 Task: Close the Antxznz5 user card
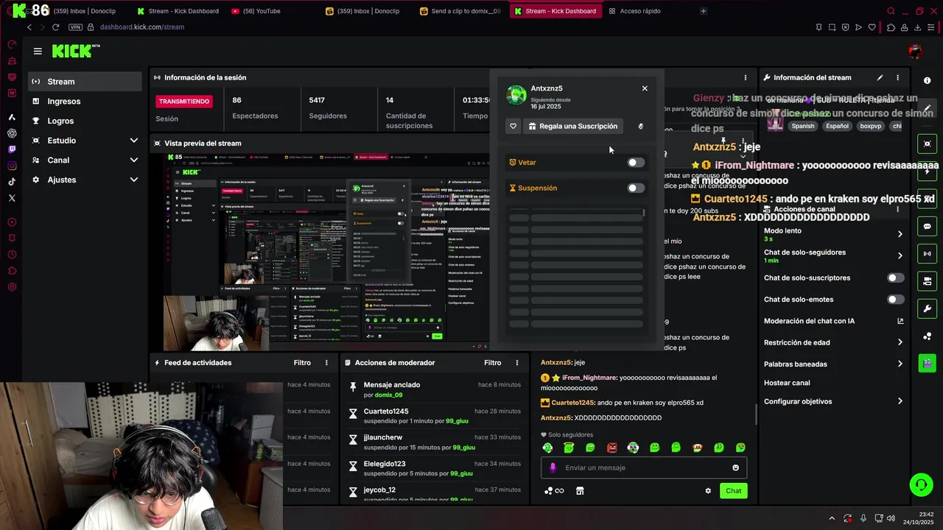[x=645, y=88]
